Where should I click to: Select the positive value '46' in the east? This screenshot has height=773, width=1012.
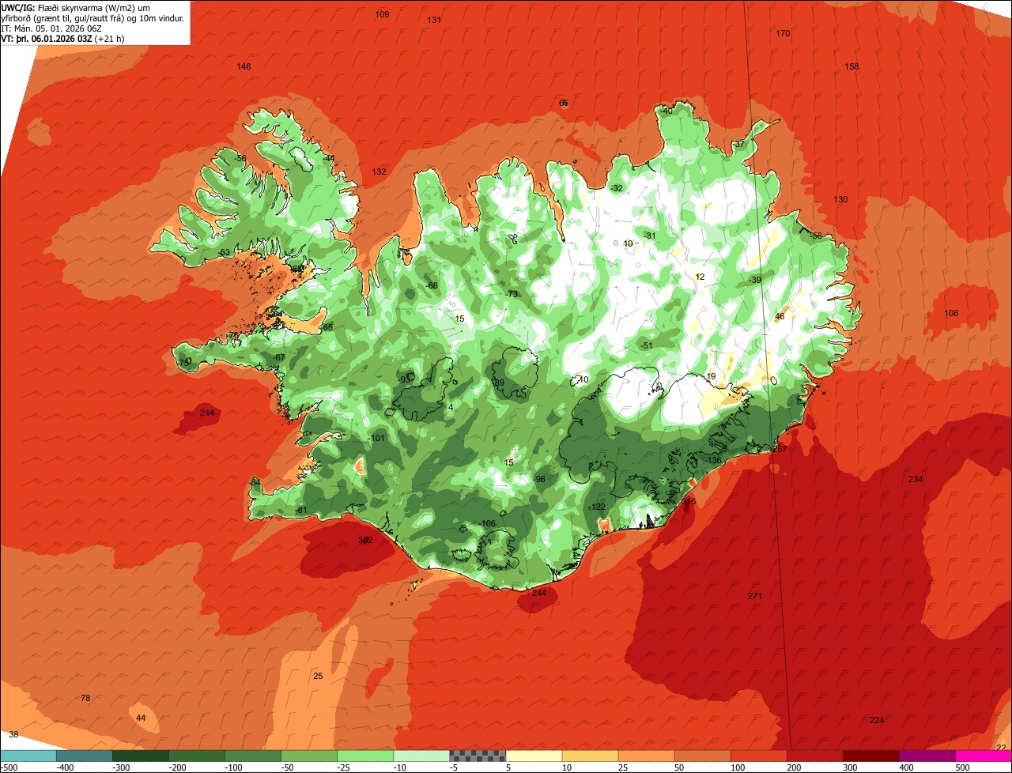(x=780, y=316)
